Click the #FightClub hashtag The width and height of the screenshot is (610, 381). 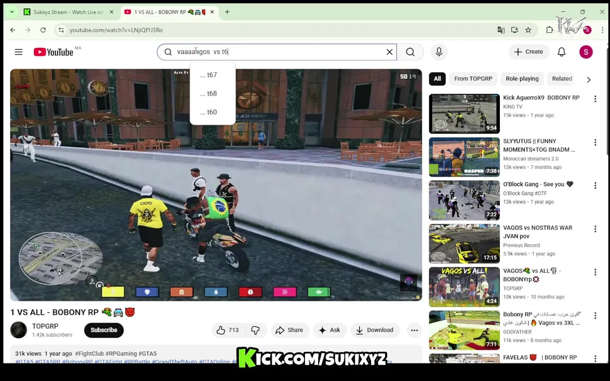[x=89, y=353]
